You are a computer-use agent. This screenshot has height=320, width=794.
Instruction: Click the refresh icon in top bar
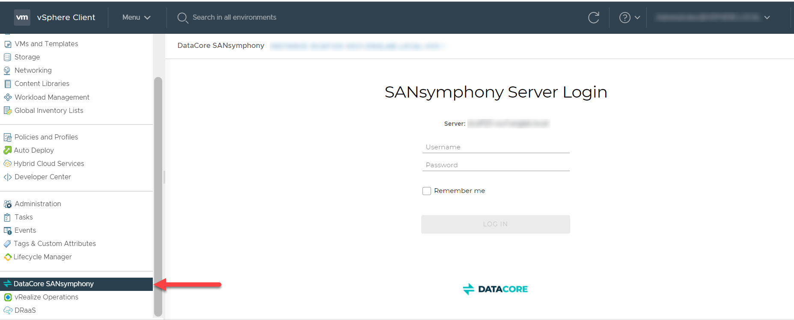593,18
